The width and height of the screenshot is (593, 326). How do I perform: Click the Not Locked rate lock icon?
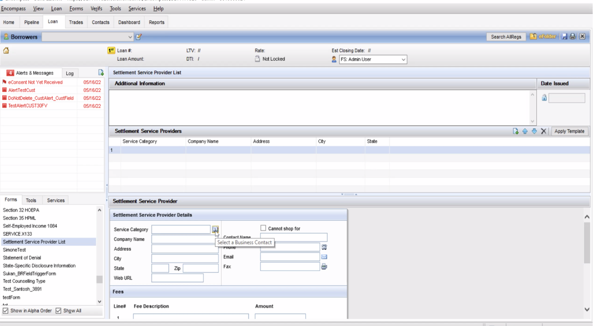pos(257,59)
